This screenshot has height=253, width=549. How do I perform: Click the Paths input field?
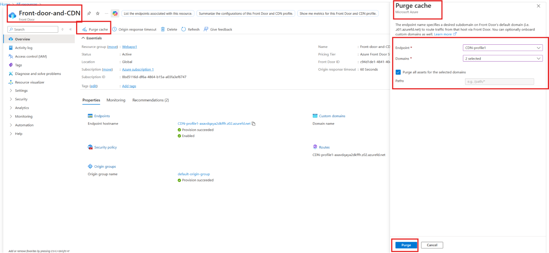[499, 82]
